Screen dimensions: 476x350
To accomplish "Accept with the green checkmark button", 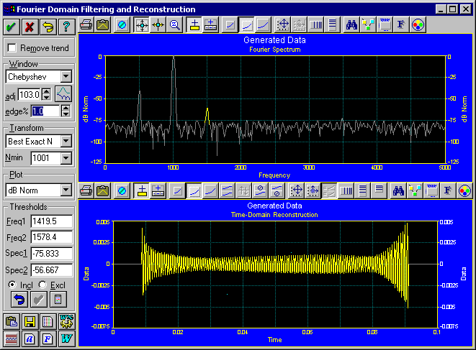I will click(12, 27).
